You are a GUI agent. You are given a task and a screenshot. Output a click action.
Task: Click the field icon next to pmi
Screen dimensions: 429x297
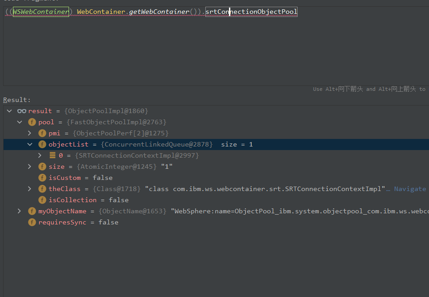tap(42, 133)
